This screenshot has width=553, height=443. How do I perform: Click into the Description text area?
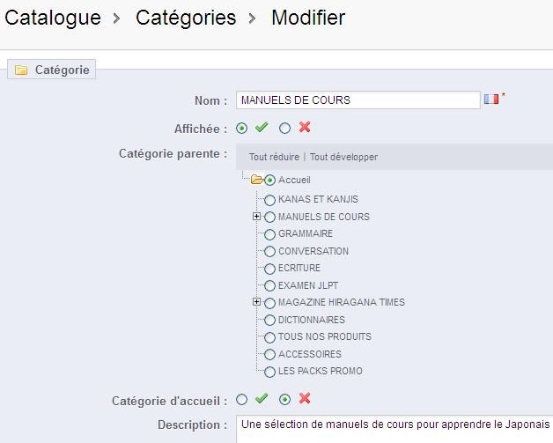(x=394, y=427)
